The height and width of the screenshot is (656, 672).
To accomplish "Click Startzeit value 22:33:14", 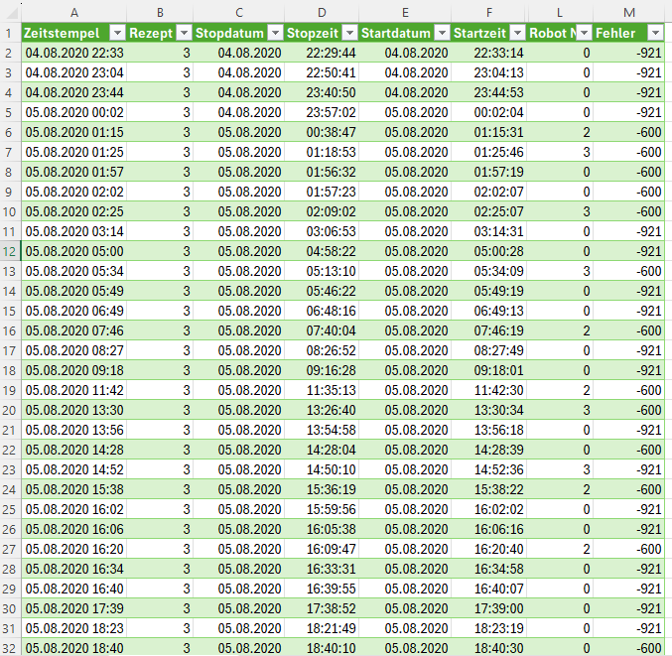I will pyautogui.click(x=489, y=53).
